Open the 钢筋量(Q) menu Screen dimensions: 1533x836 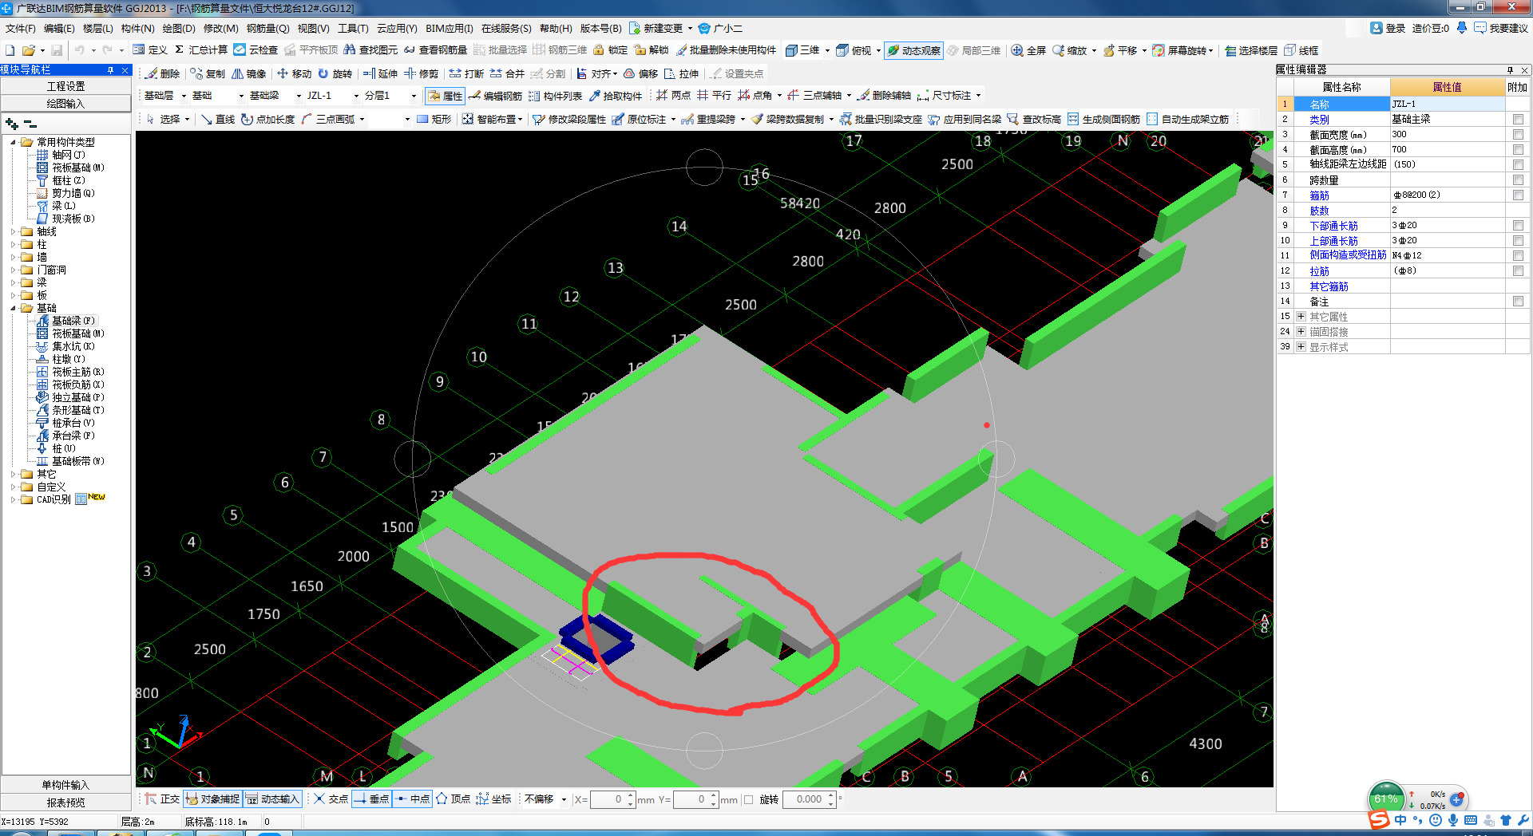267,28
